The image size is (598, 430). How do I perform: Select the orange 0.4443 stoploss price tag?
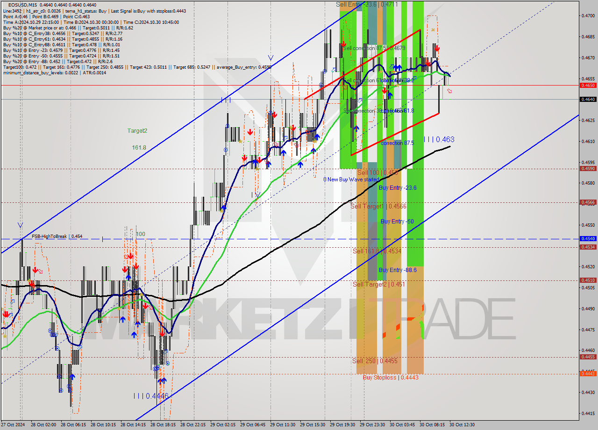pos(587,373)
